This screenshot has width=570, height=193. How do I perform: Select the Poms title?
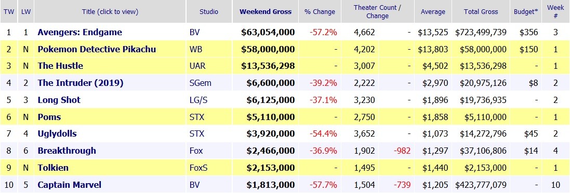(x=49, y=117)
